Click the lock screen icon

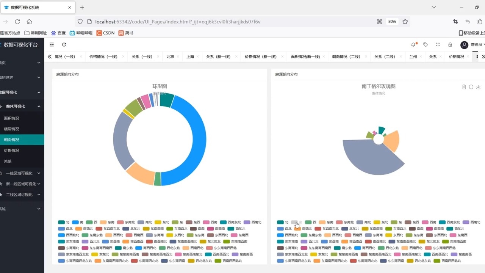(450, 45)
